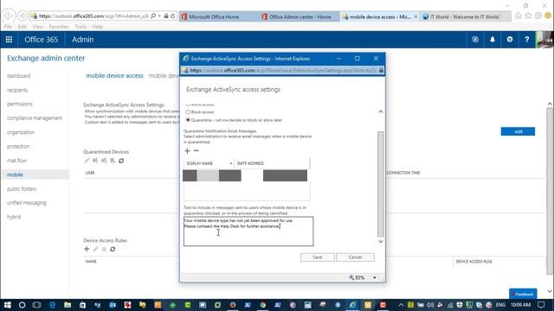This screenshot has width=554, height=311.
Task: Switch to the Office Admin center tab
Action: click(x=300, y=16)
